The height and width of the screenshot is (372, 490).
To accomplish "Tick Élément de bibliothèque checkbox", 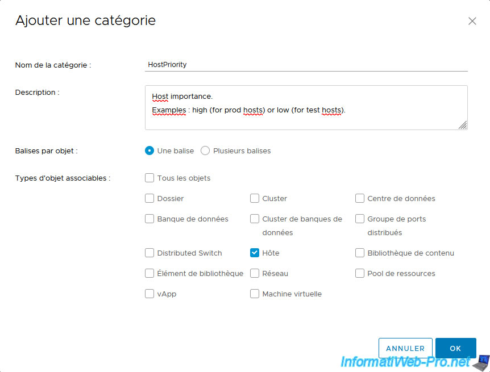I will click(x=150, y=274).
